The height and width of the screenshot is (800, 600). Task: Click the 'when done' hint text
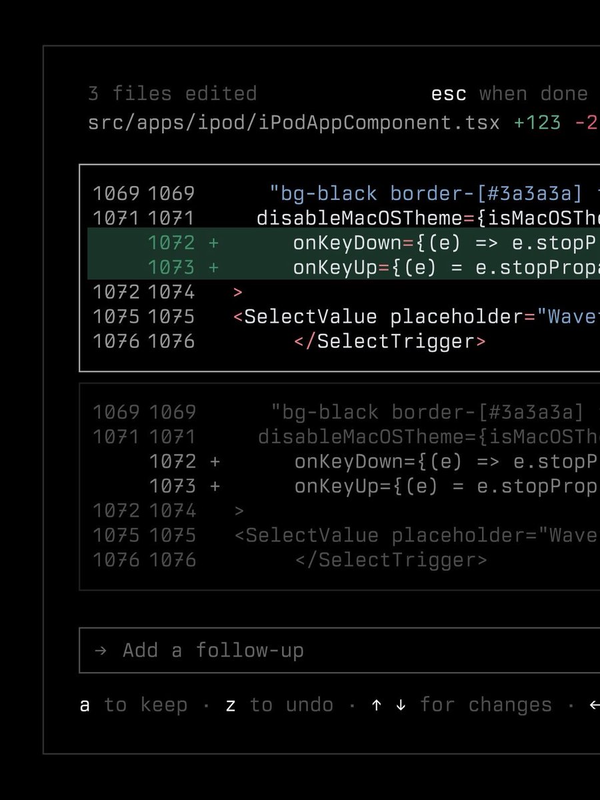point(533,94)
